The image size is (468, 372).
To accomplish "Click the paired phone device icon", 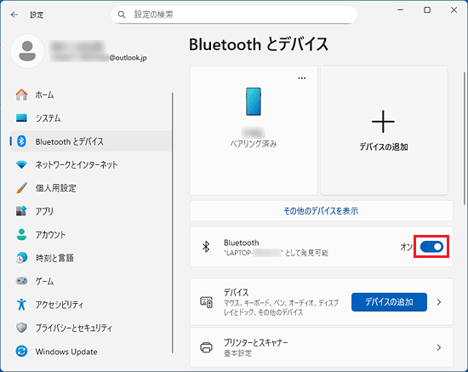I will pyautogui.click(x=254, y=101).
